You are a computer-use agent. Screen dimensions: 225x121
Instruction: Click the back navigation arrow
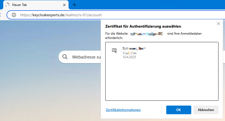click(x=1, y=15)
